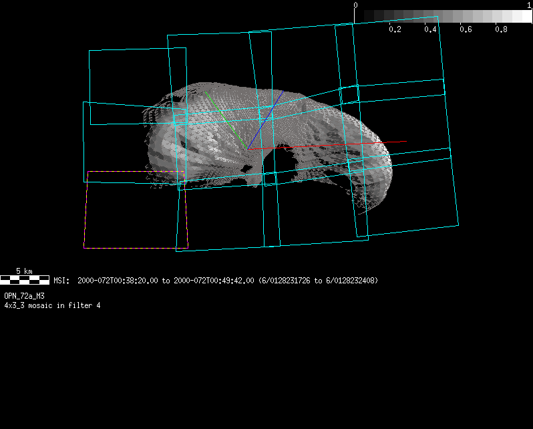533x429 pixels.
Task: Click the blue axis line on asteroid
Action: pyautogui.click(x=266, y=119)
